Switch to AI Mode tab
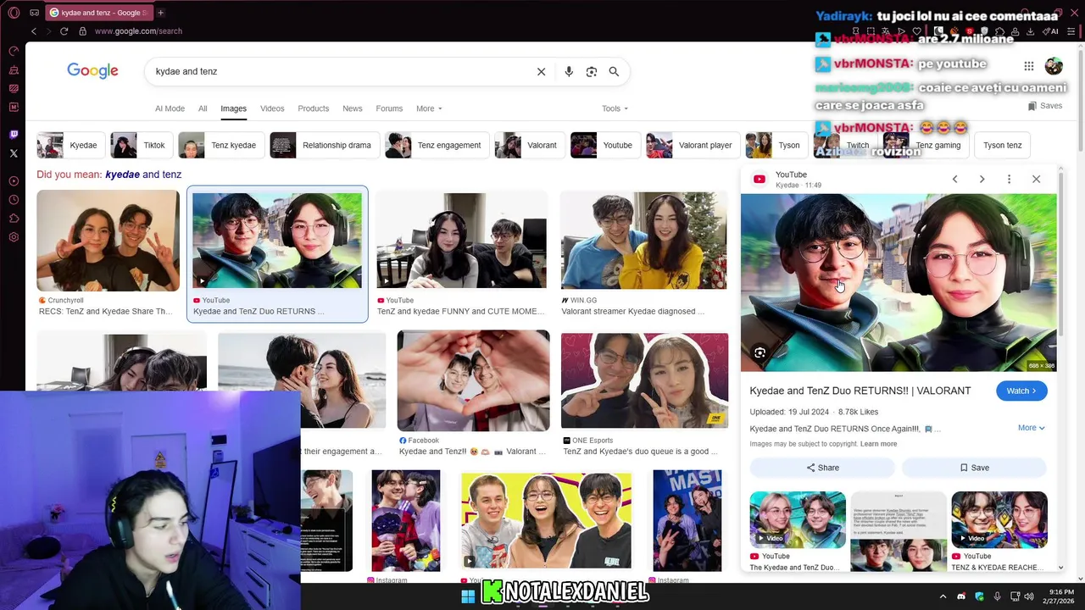The image size is (1085, 610). 170,108
